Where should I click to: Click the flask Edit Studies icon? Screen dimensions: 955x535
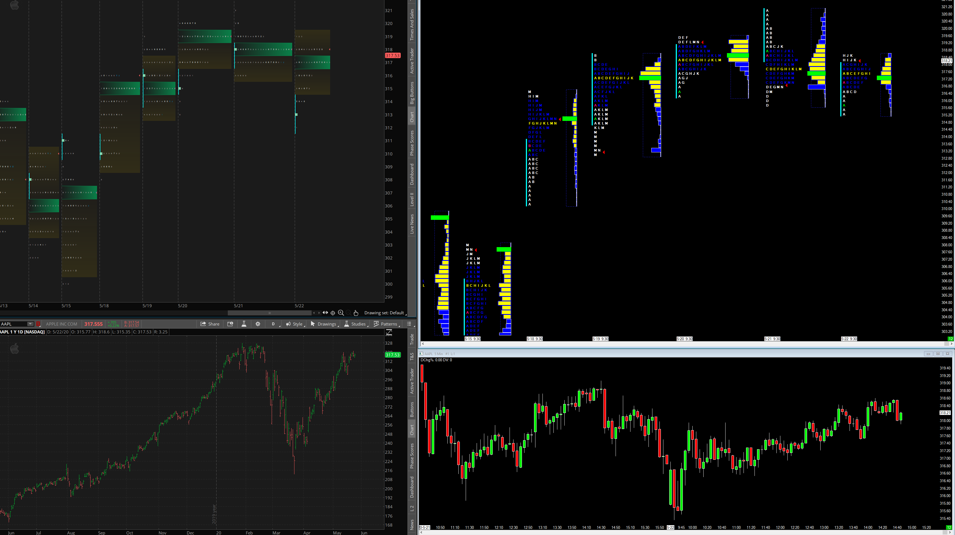click(244, 324)
